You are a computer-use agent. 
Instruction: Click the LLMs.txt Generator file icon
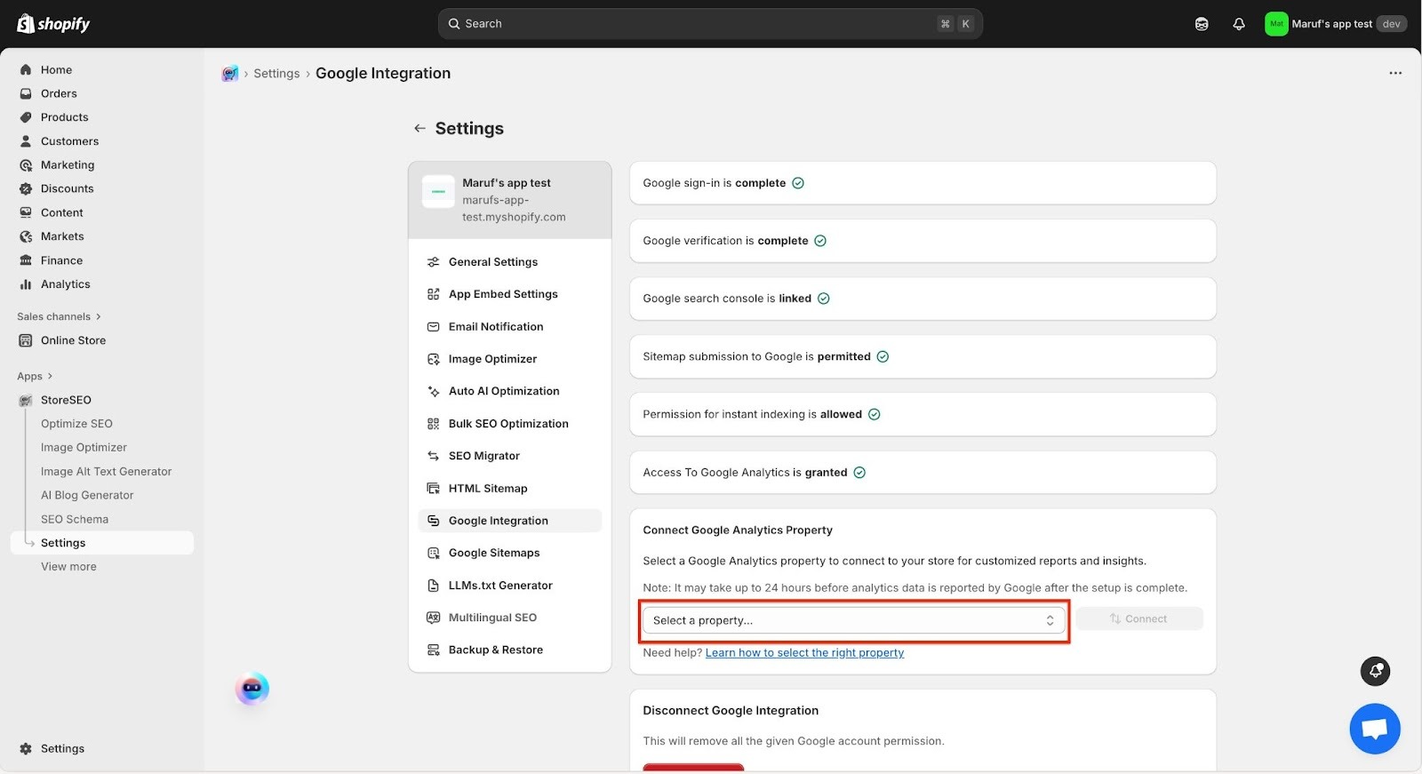click(x=434, y=586)
